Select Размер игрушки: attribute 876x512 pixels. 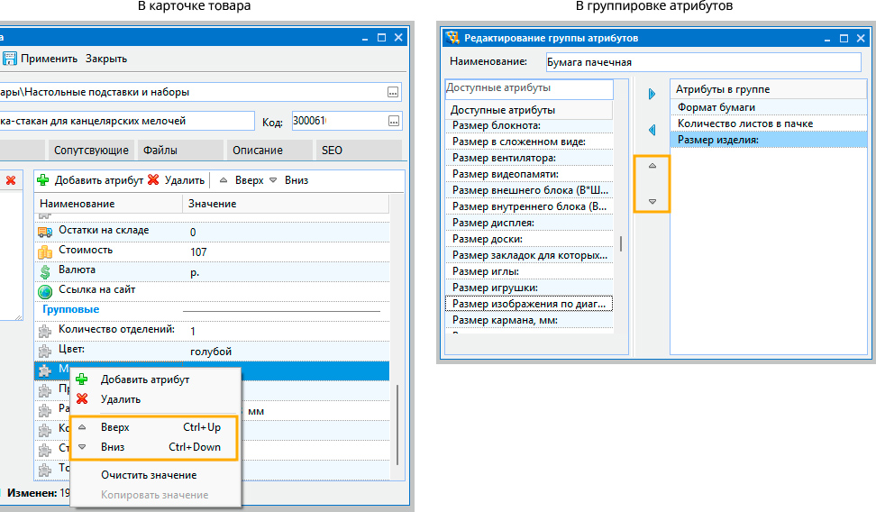point(529,288)
